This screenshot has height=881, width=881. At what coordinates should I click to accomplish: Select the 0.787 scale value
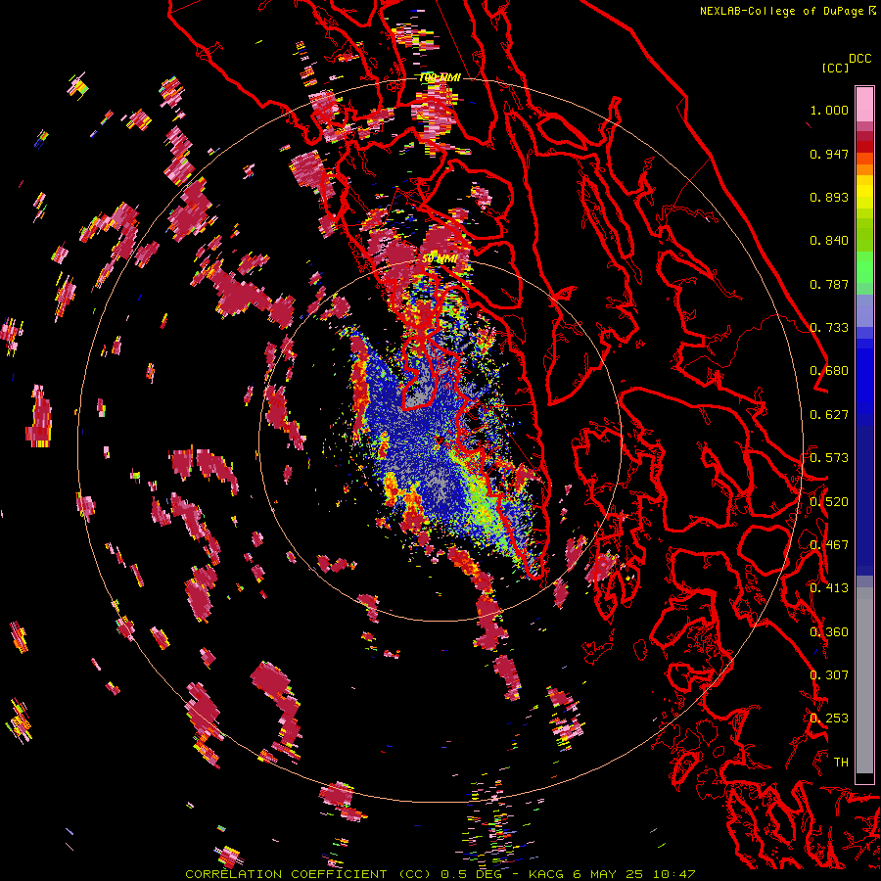pos(829,284)
